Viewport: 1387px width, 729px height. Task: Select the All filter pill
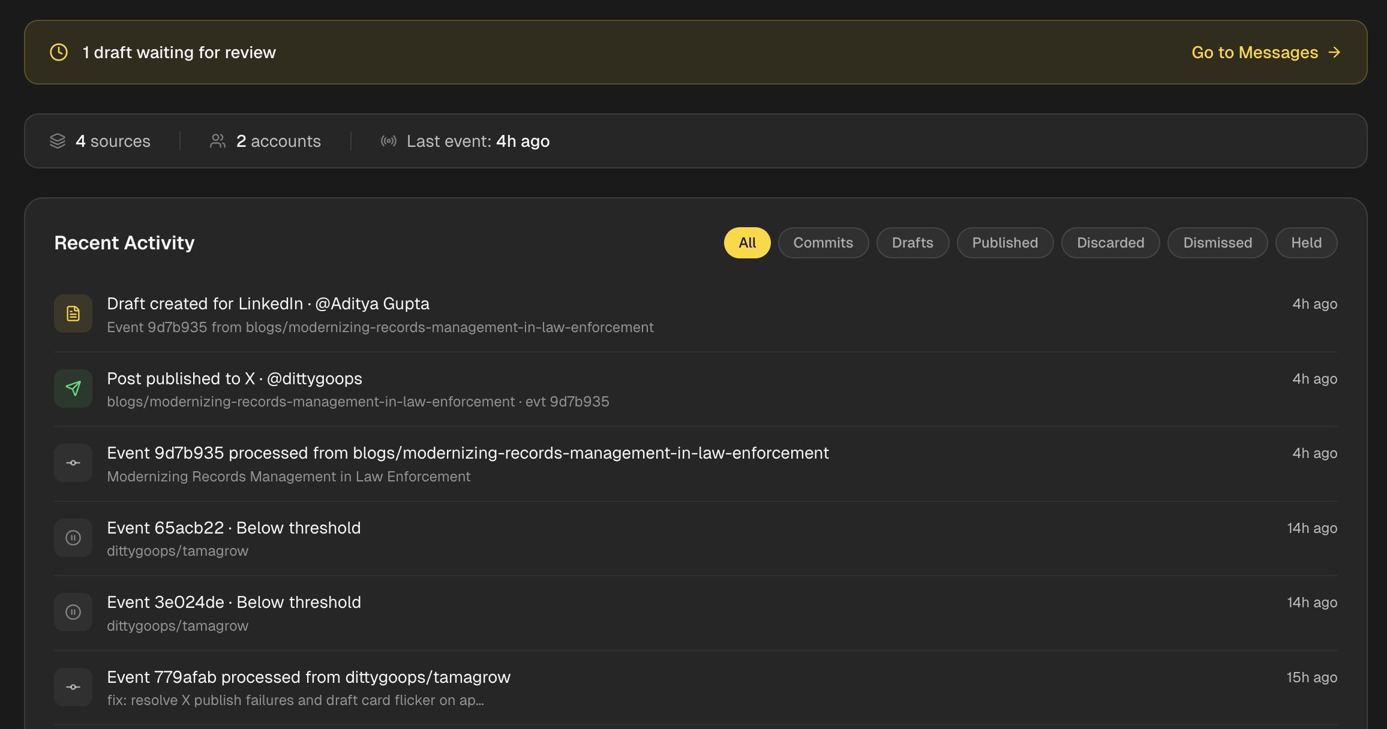(x=747, y=243)
